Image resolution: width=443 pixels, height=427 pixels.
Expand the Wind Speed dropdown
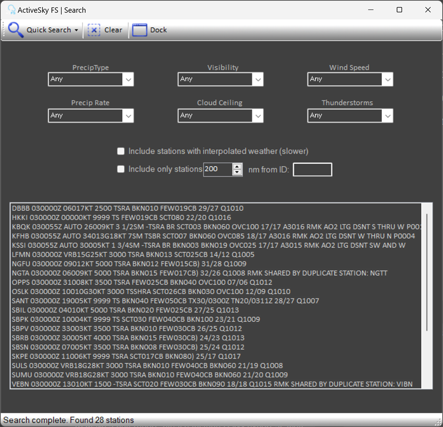coord(388,80)
